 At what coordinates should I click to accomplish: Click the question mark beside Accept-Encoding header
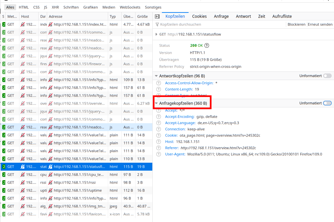159,116
